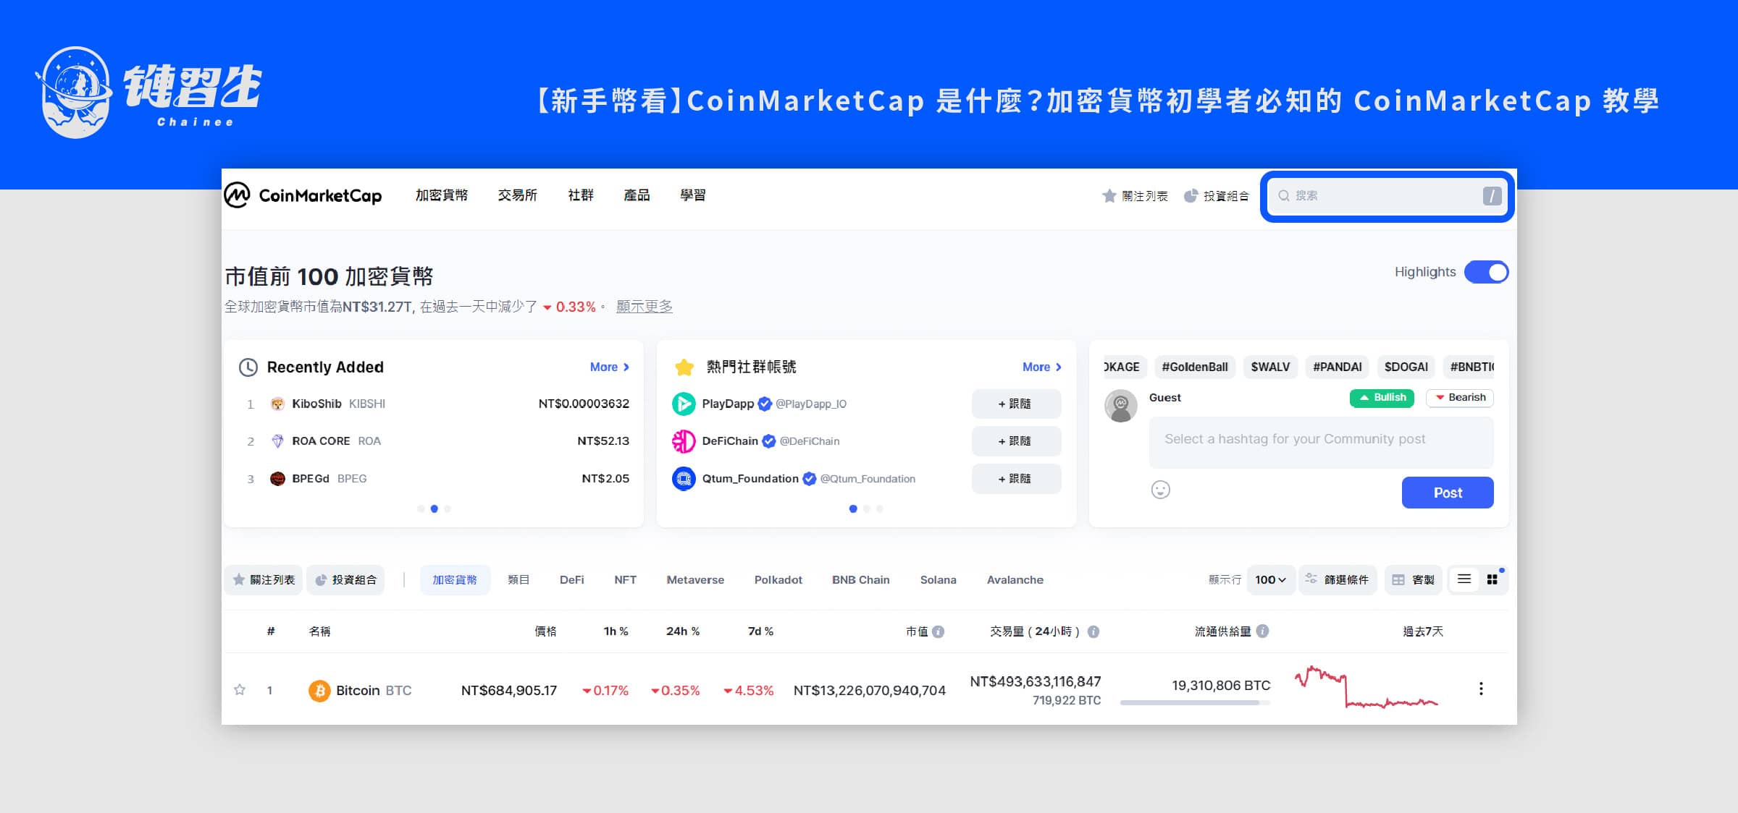Open 關注列表 button above table

[264, 580]
